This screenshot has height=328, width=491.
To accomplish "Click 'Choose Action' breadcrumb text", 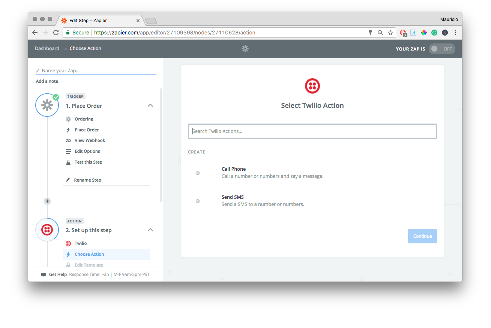I will pos(86,48).
